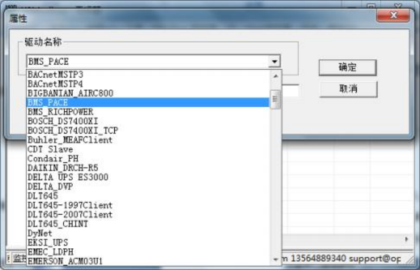This screenshot has width=420, height=270.
Task: Select CDT Slave driver
Action: coord(148,149)
